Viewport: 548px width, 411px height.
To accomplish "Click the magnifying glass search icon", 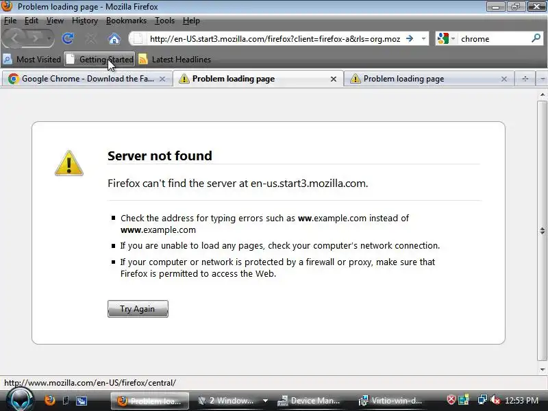I will tap(536, 38).
